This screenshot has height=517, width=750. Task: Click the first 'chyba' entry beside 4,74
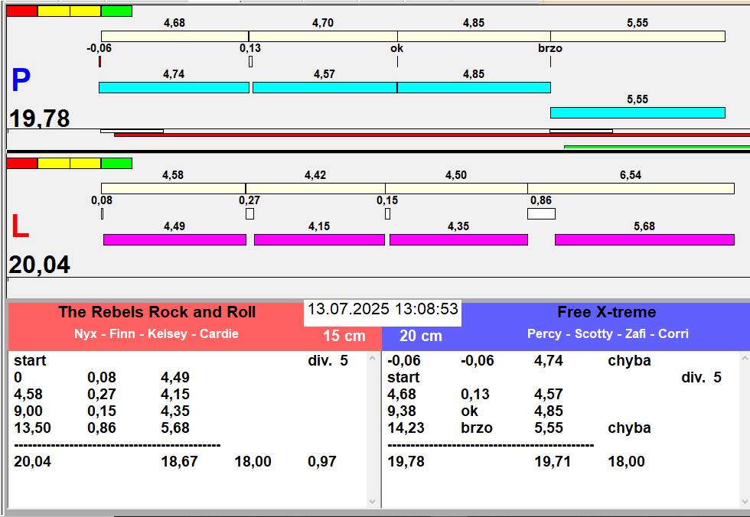point(629,360)
